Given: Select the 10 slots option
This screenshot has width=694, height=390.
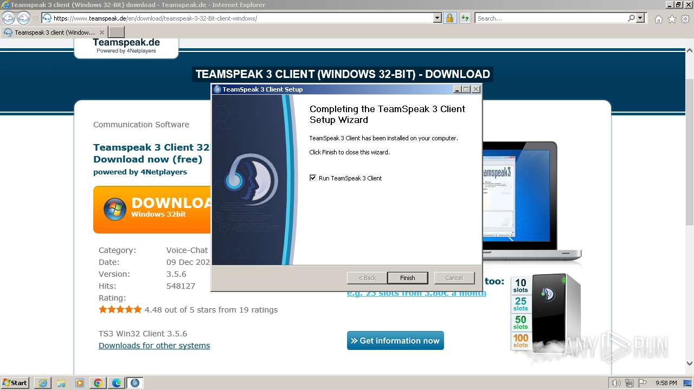Looking at the screenshot, I should pyautogui.click(x=520, y=285).
